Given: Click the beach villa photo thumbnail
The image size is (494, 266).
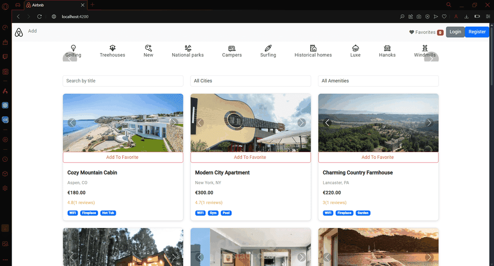Looking at the screenshot, I should (123, 123).
